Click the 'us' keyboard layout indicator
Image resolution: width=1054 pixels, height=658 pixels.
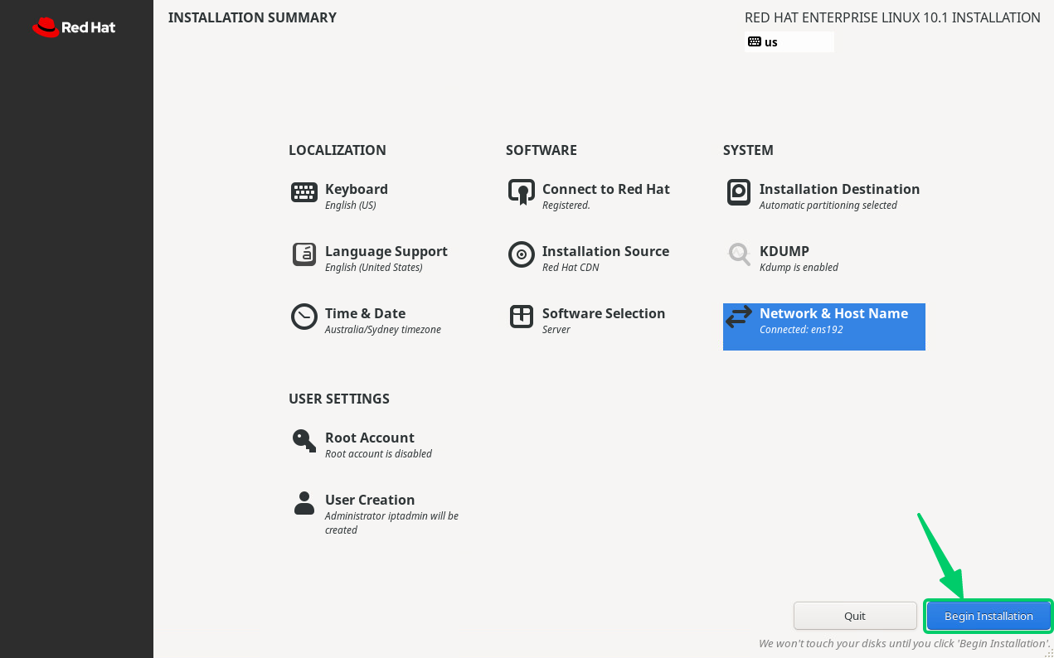click(x=789, y=41)
